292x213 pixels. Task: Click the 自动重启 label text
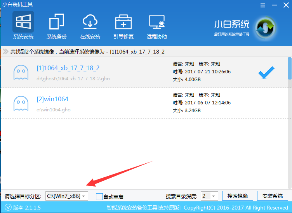point(113,197)
